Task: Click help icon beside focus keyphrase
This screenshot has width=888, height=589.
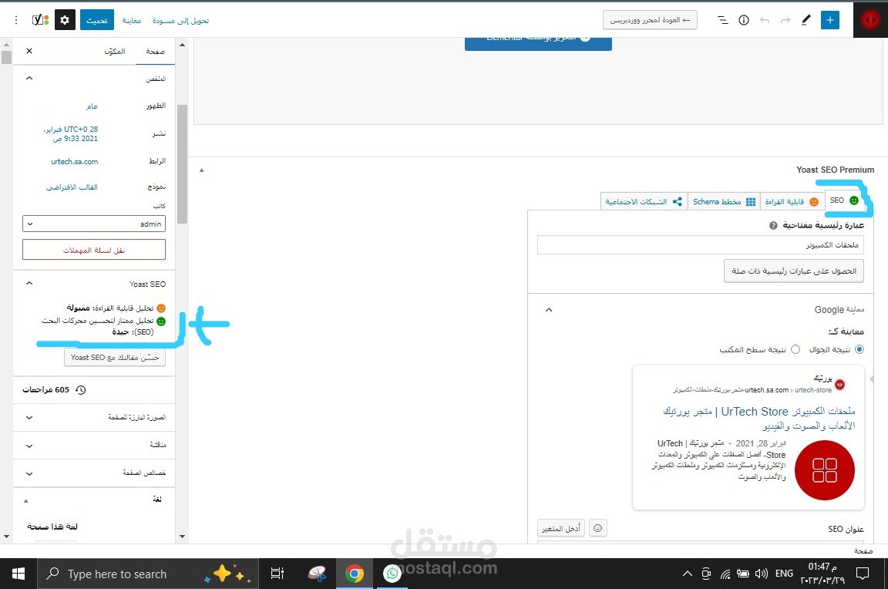Action: pos(773,225)
